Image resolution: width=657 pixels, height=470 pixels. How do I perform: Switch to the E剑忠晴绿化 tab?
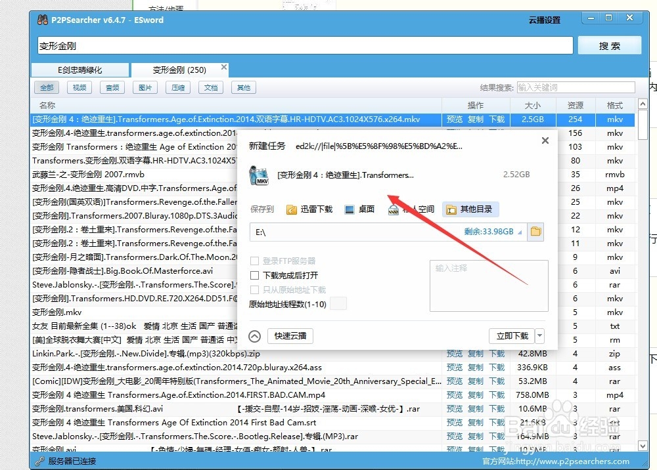pos(80,70)
